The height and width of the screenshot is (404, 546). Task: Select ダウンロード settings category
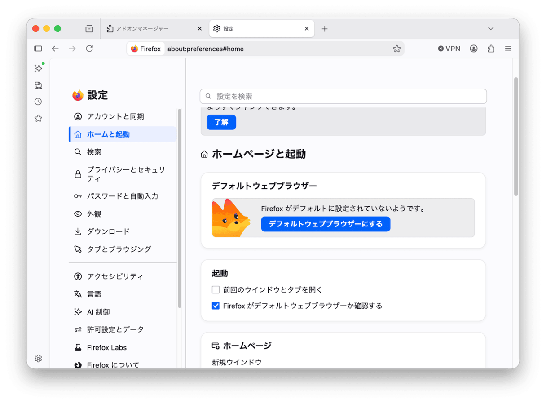[123, 231]
